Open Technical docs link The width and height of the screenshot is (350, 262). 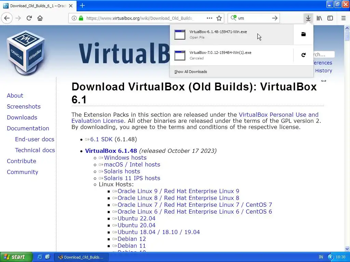(x=35, y=150)
